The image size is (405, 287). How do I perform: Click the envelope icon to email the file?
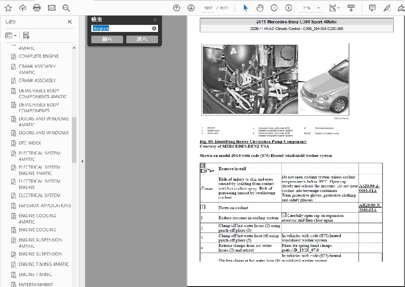click(x=52, y=8)
